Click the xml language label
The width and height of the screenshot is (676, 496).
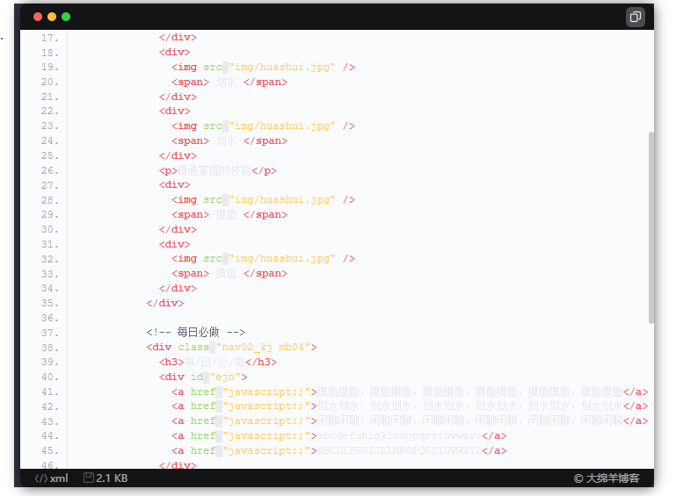point(59,478)
